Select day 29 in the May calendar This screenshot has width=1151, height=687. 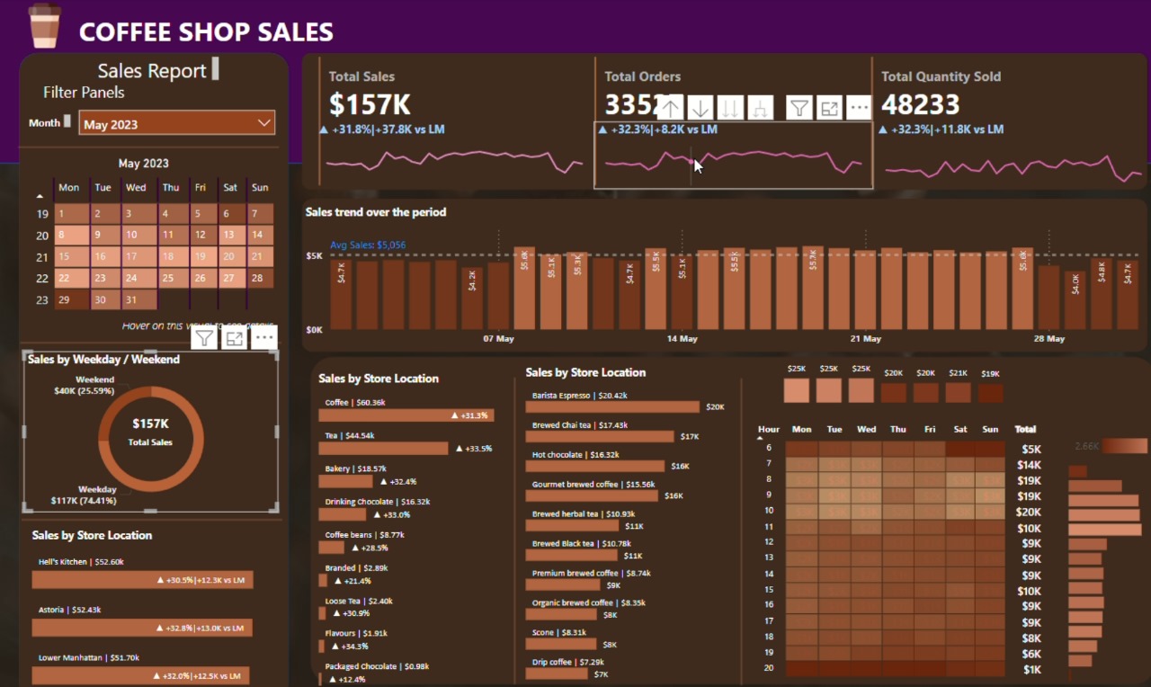click(x=72, y=300)
